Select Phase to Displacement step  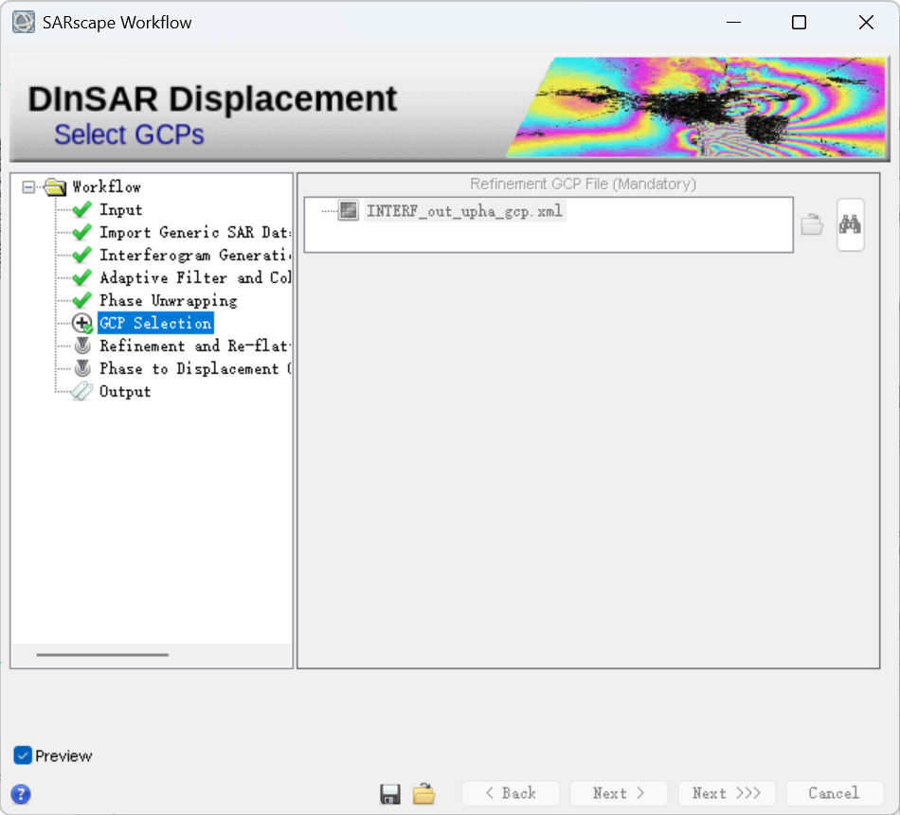tap(194, 368)
